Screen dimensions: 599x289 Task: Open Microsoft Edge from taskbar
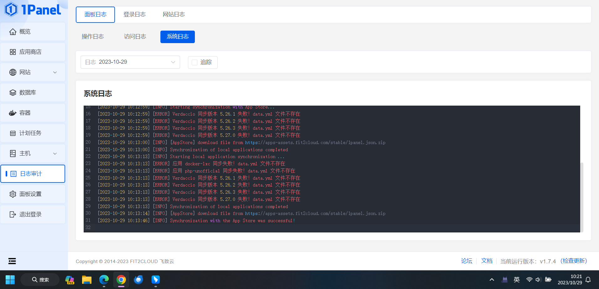coord(104,280)
